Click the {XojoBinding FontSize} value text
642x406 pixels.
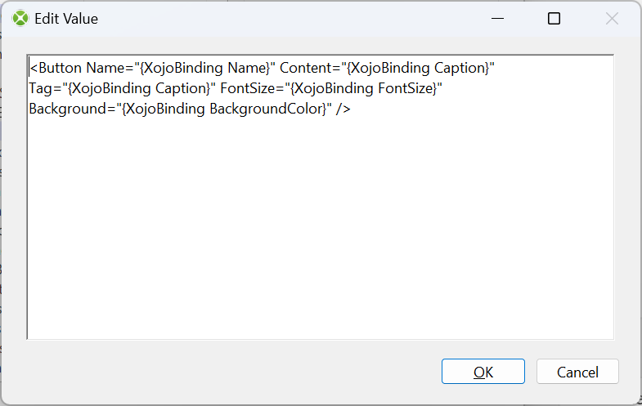(x=364, y=88)
